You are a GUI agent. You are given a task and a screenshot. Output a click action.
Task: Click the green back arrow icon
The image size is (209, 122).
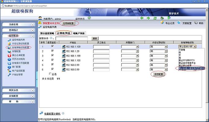[x=142, y=18]
